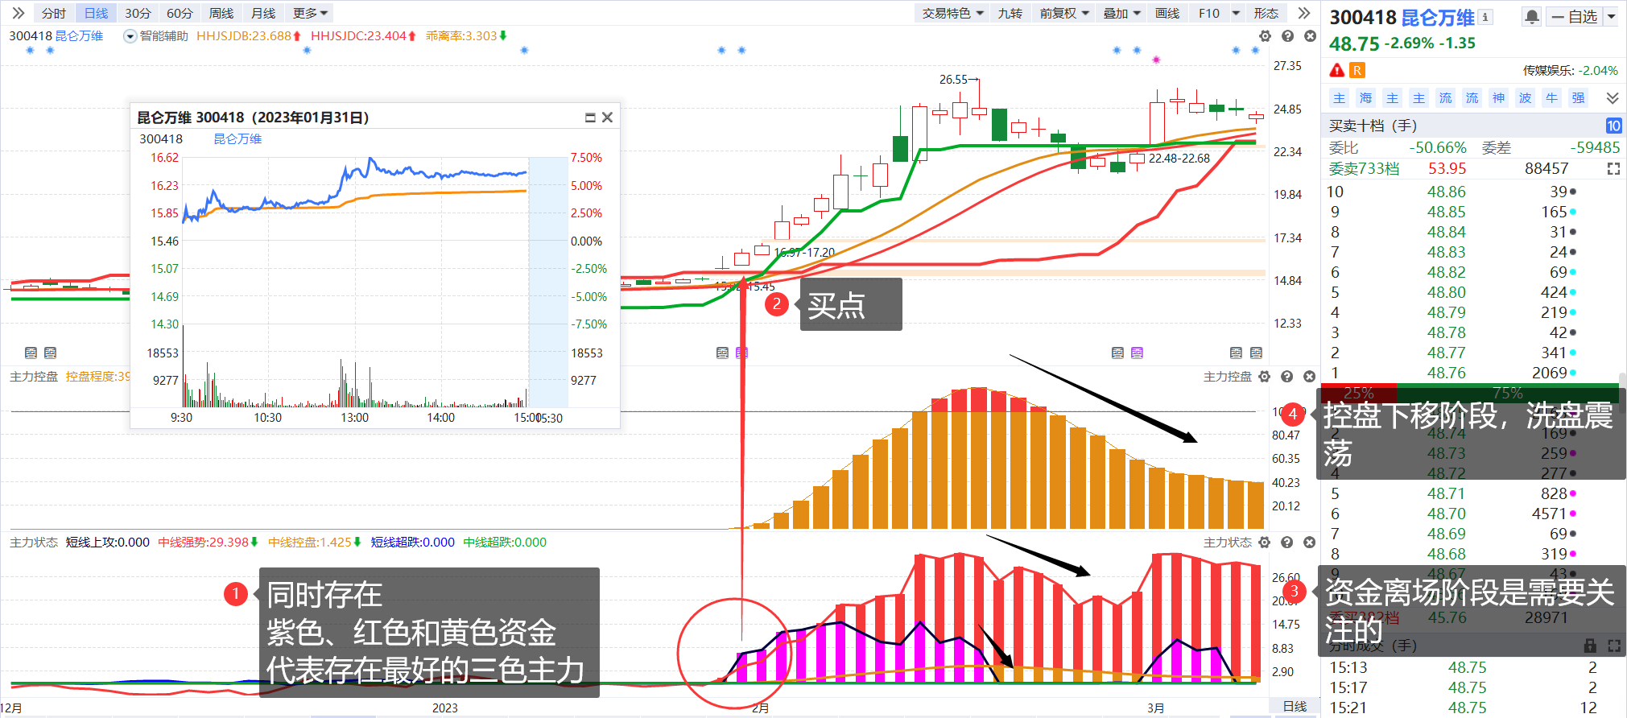Switch to the 分时 tab
Image resolution: width=1627 pixels, height=718 pixels.
(53, 13)
